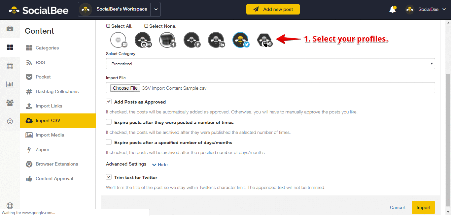Click the Zapier lightning bolt icon

pos(29,149)
